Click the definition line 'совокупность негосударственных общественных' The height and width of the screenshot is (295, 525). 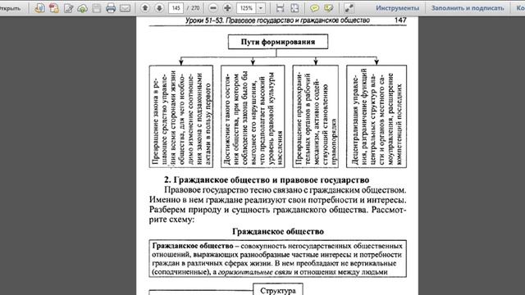[322, 246]
